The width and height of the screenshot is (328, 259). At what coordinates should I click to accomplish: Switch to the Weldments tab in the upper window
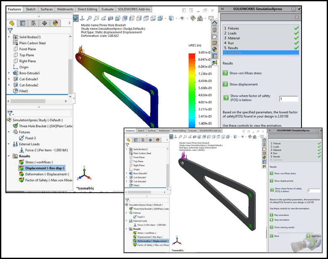pyautogui.click(x=65, y=9)
